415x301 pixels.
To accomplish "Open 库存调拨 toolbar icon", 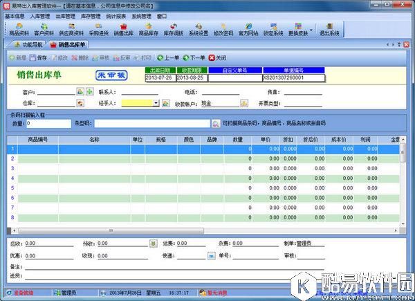I will coord(174,30).
